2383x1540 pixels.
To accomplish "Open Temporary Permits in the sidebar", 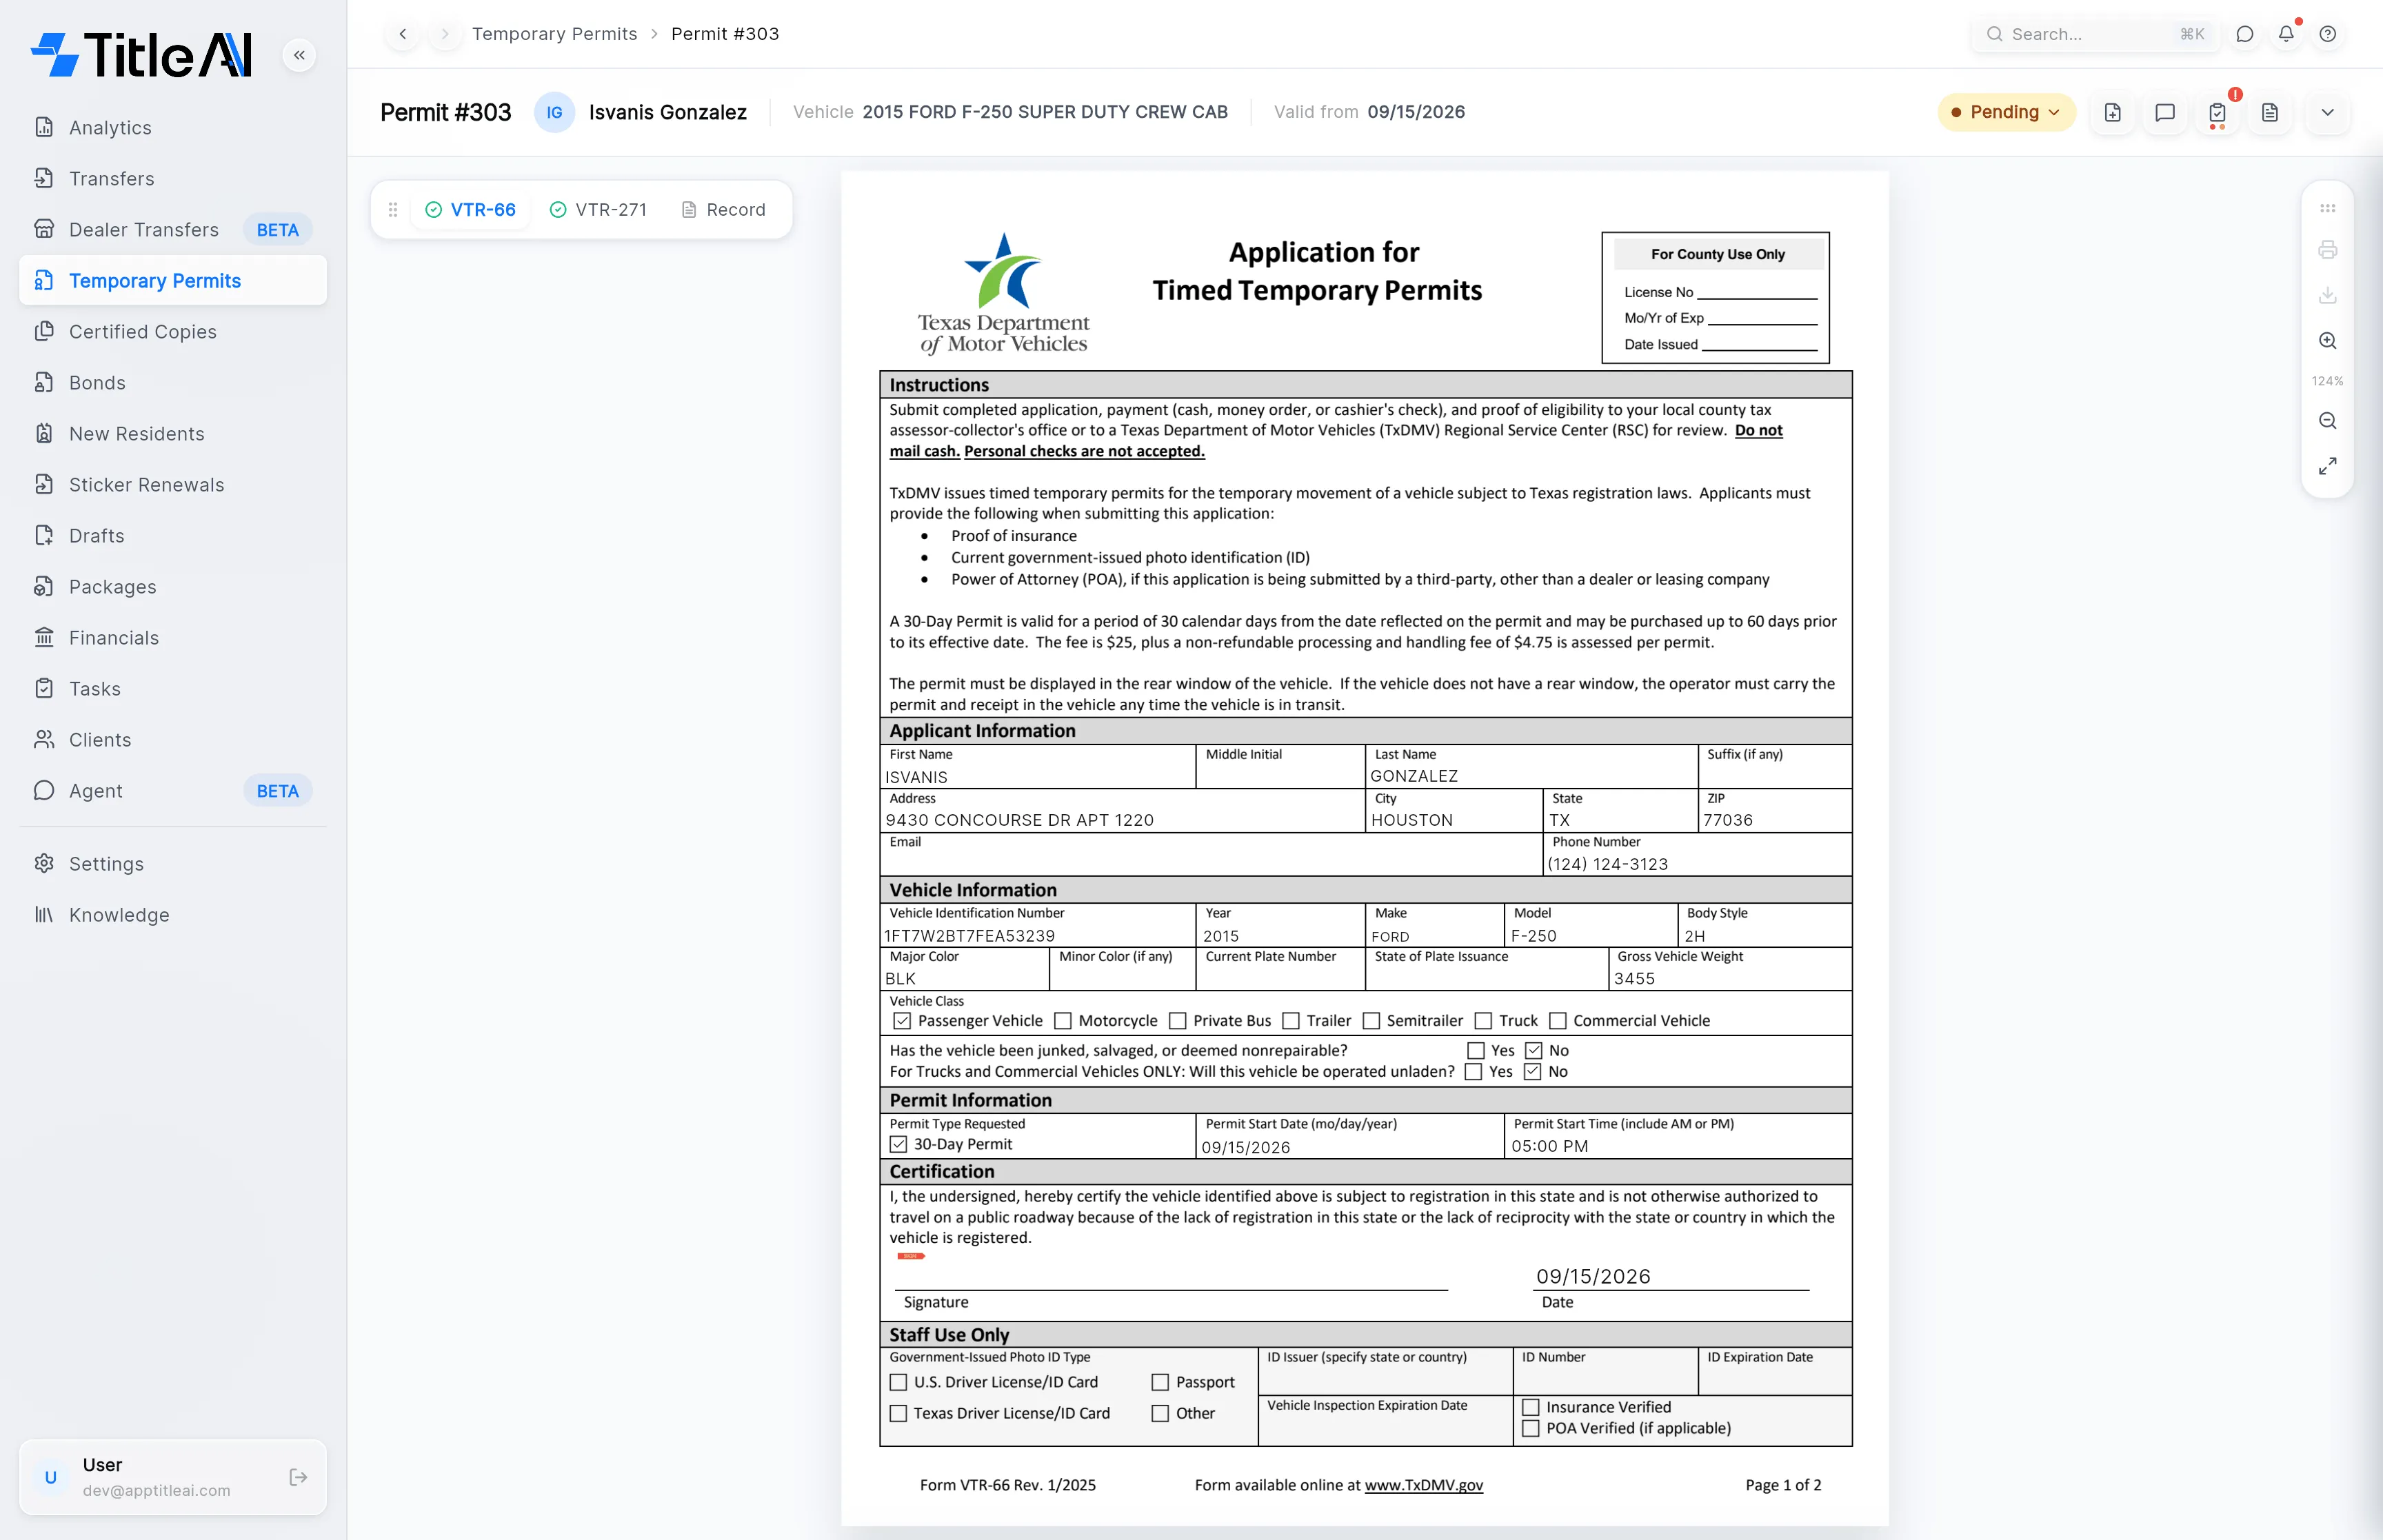I will (173, 281).
